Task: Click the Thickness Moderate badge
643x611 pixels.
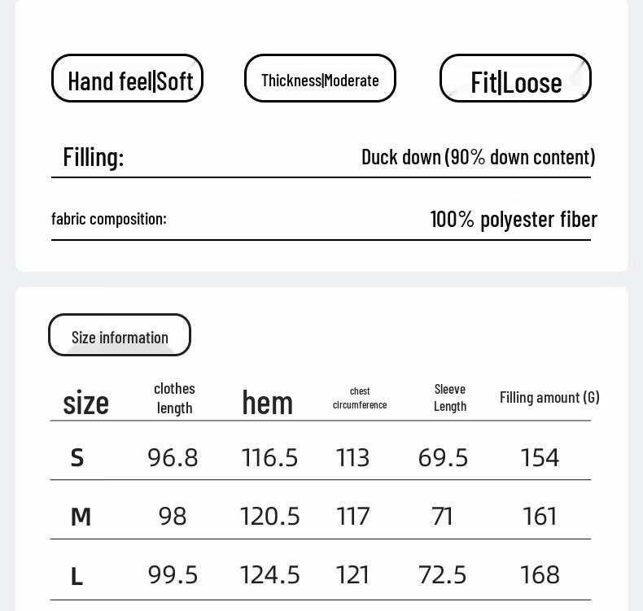Action: [x=320, y=79]
